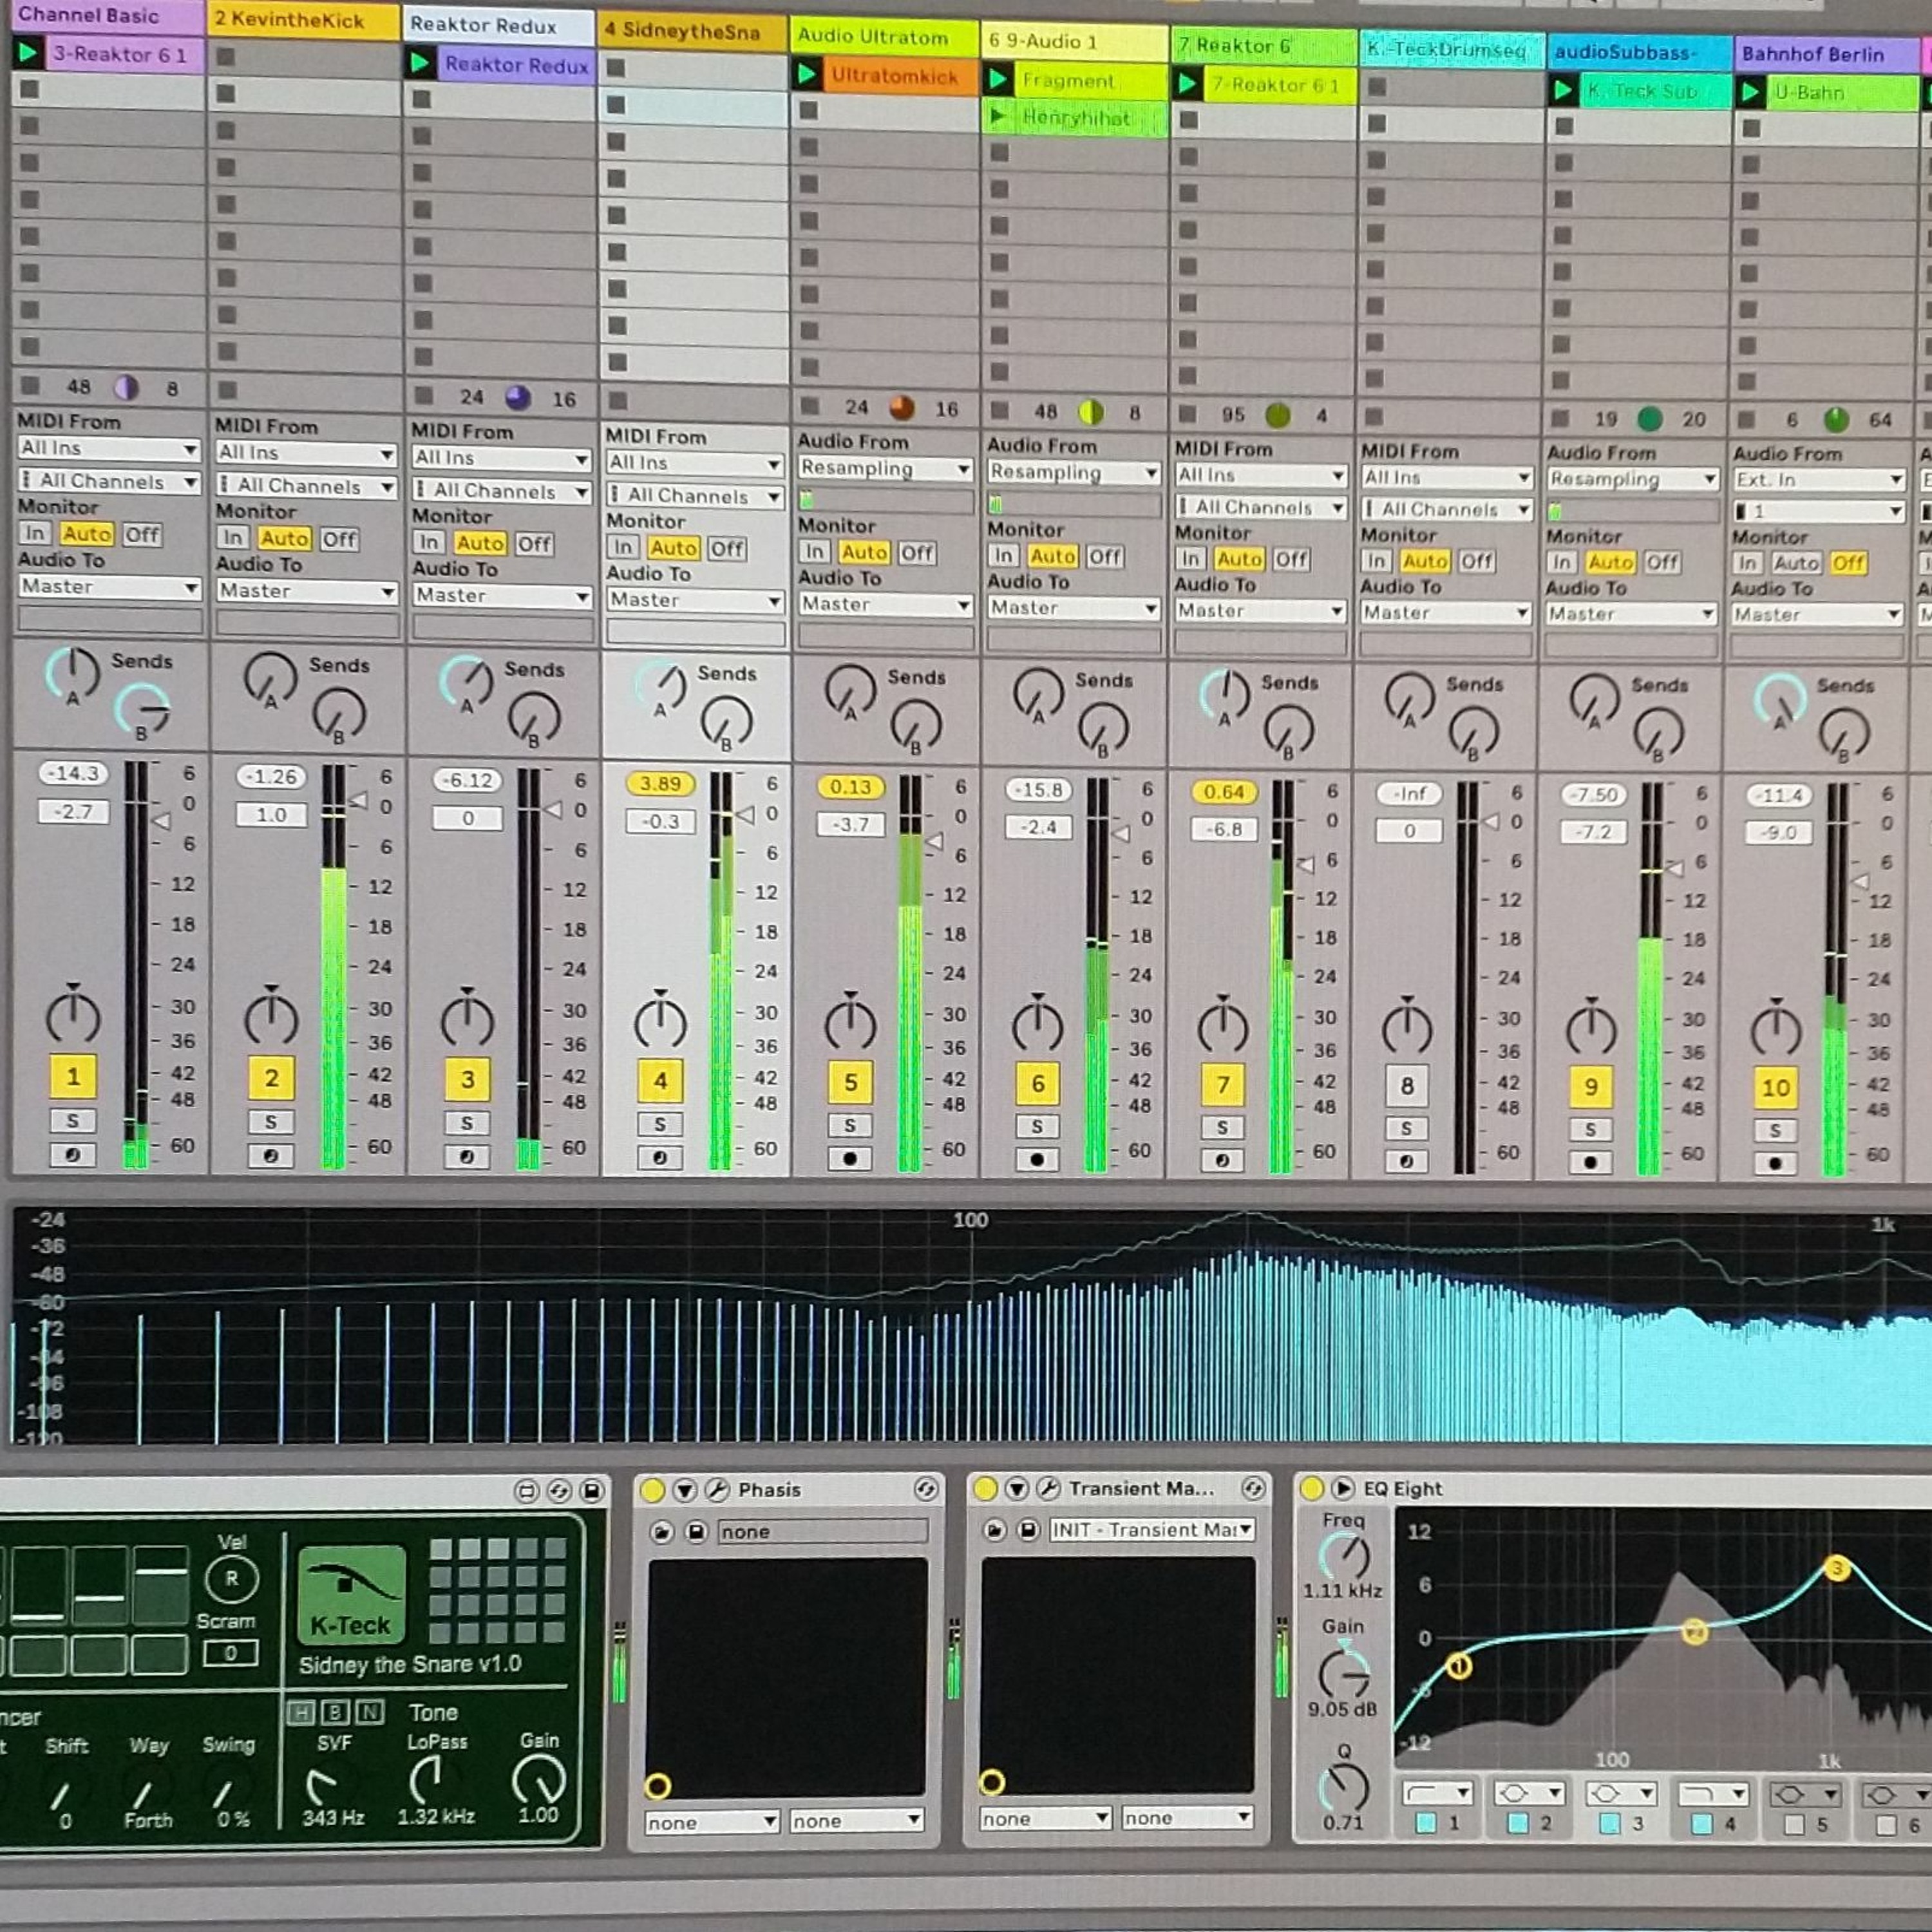This screenshot has height=1932, width=1932.
Task: Select EQ Eight filter point 3
Action: click(1836, 1568)
